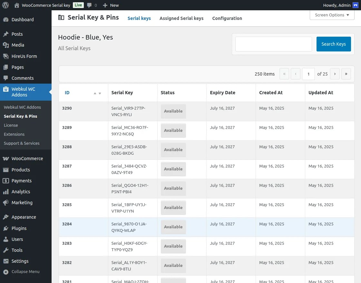Image resolution: width=361 pixels, height=283 pixels.
Task: Open the Configuration tab
Action: [x=227, y=18]
